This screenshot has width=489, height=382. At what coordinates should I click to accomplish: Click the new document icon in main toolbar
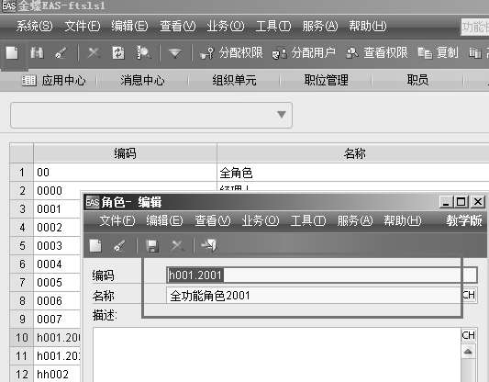click(x=12, y=52)
